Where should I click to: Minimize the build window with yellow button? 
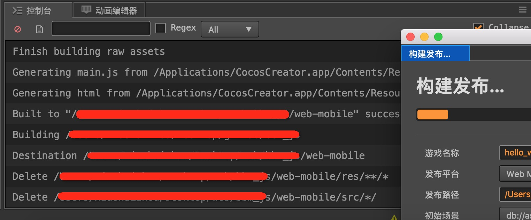(x=424, y=37)
